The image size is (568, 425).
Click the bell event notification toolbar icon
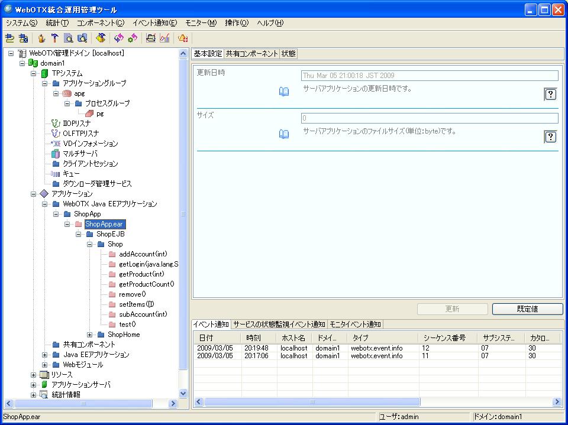click(x=183, y=38)
